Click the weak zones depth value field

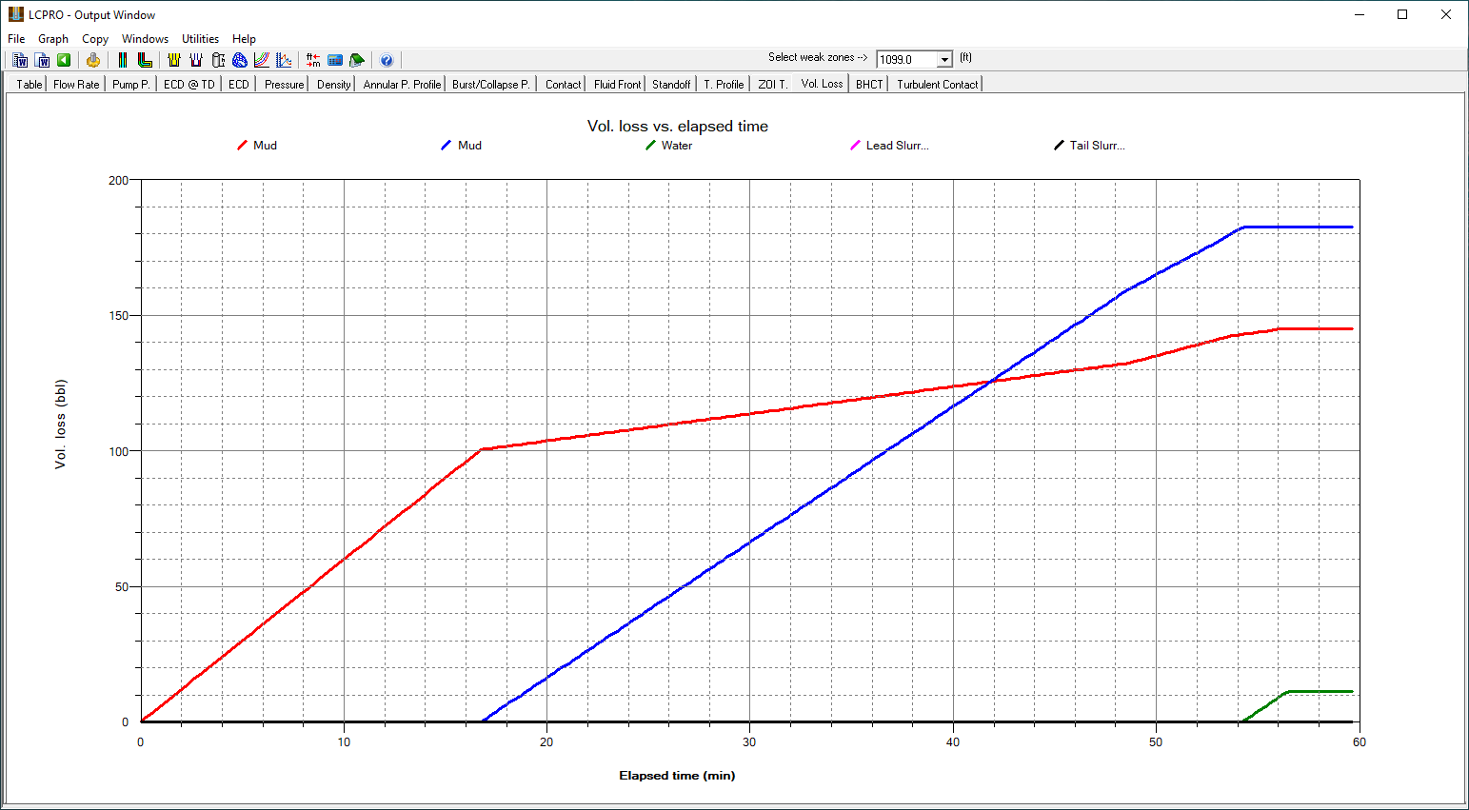click(906, 60)
